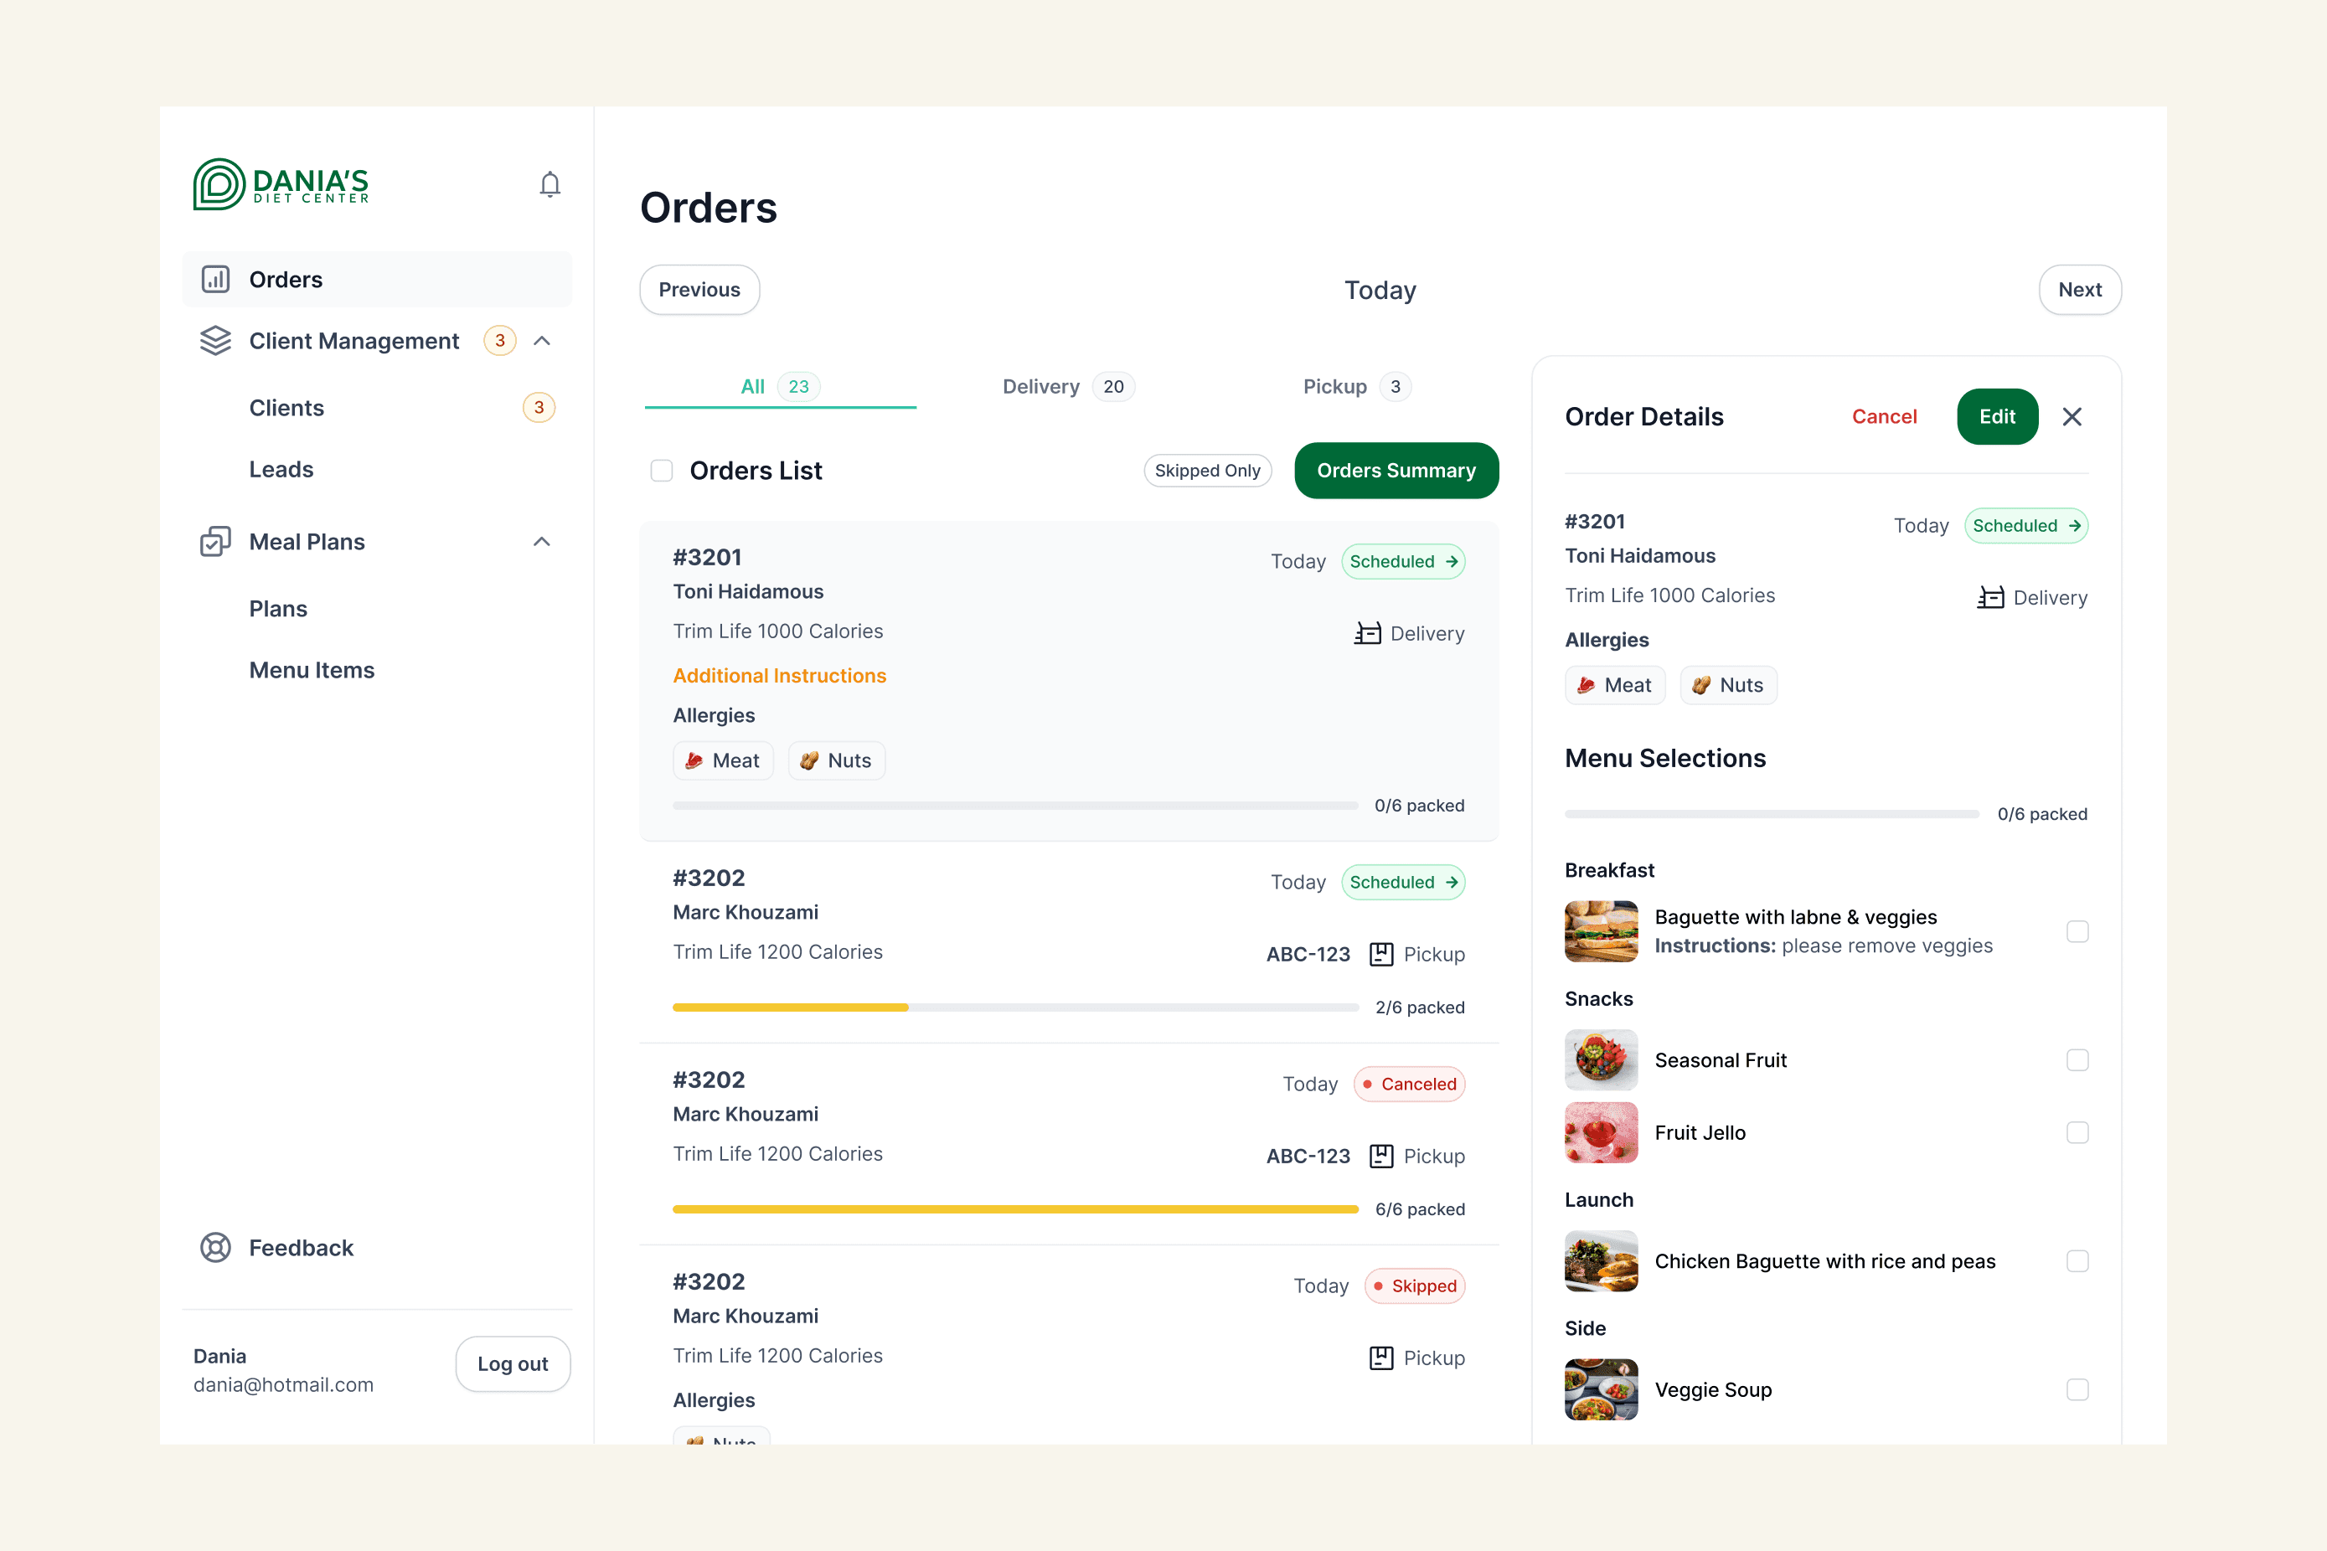Click the Delivery truck icon on order #3201
Image resolution: width=2327 pixels, height=1551 pixels.
1367,633
